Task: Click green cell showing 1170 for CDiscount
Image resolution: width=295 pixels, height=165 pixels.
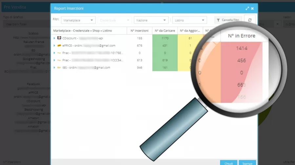Action: [165, 38]
